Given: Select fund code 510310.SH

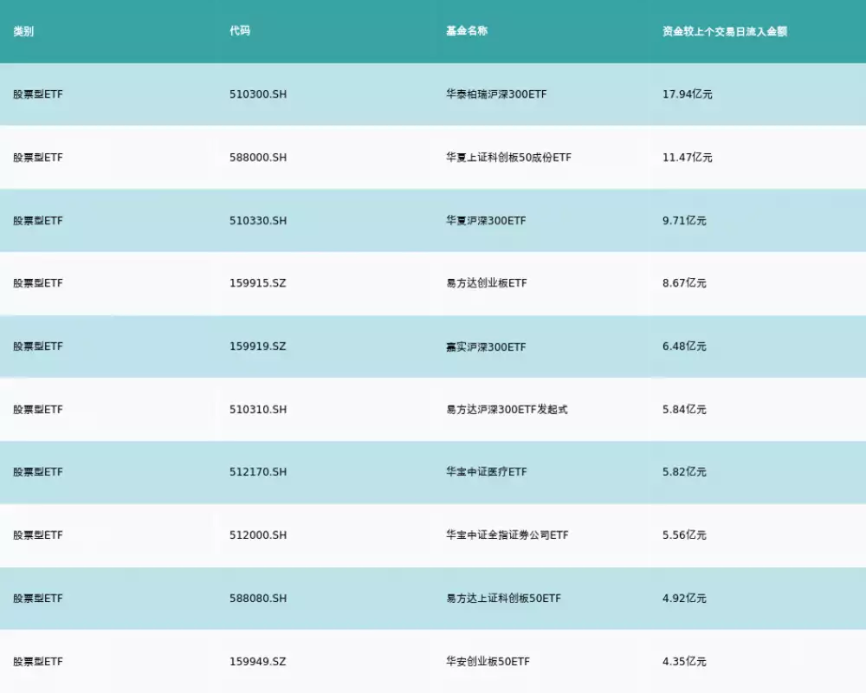Looking at the screenshot, I should 258,410.
